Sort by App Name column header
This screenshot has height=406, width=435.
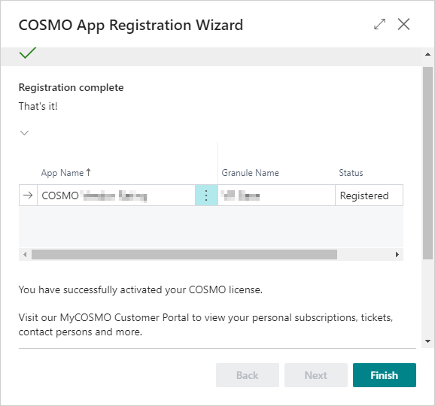(x=65, y=173)
